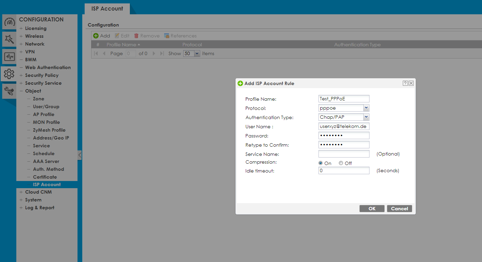
Task: Enable Compression with the On radio button
Action: pyautogui.click(x=320, y=163)
